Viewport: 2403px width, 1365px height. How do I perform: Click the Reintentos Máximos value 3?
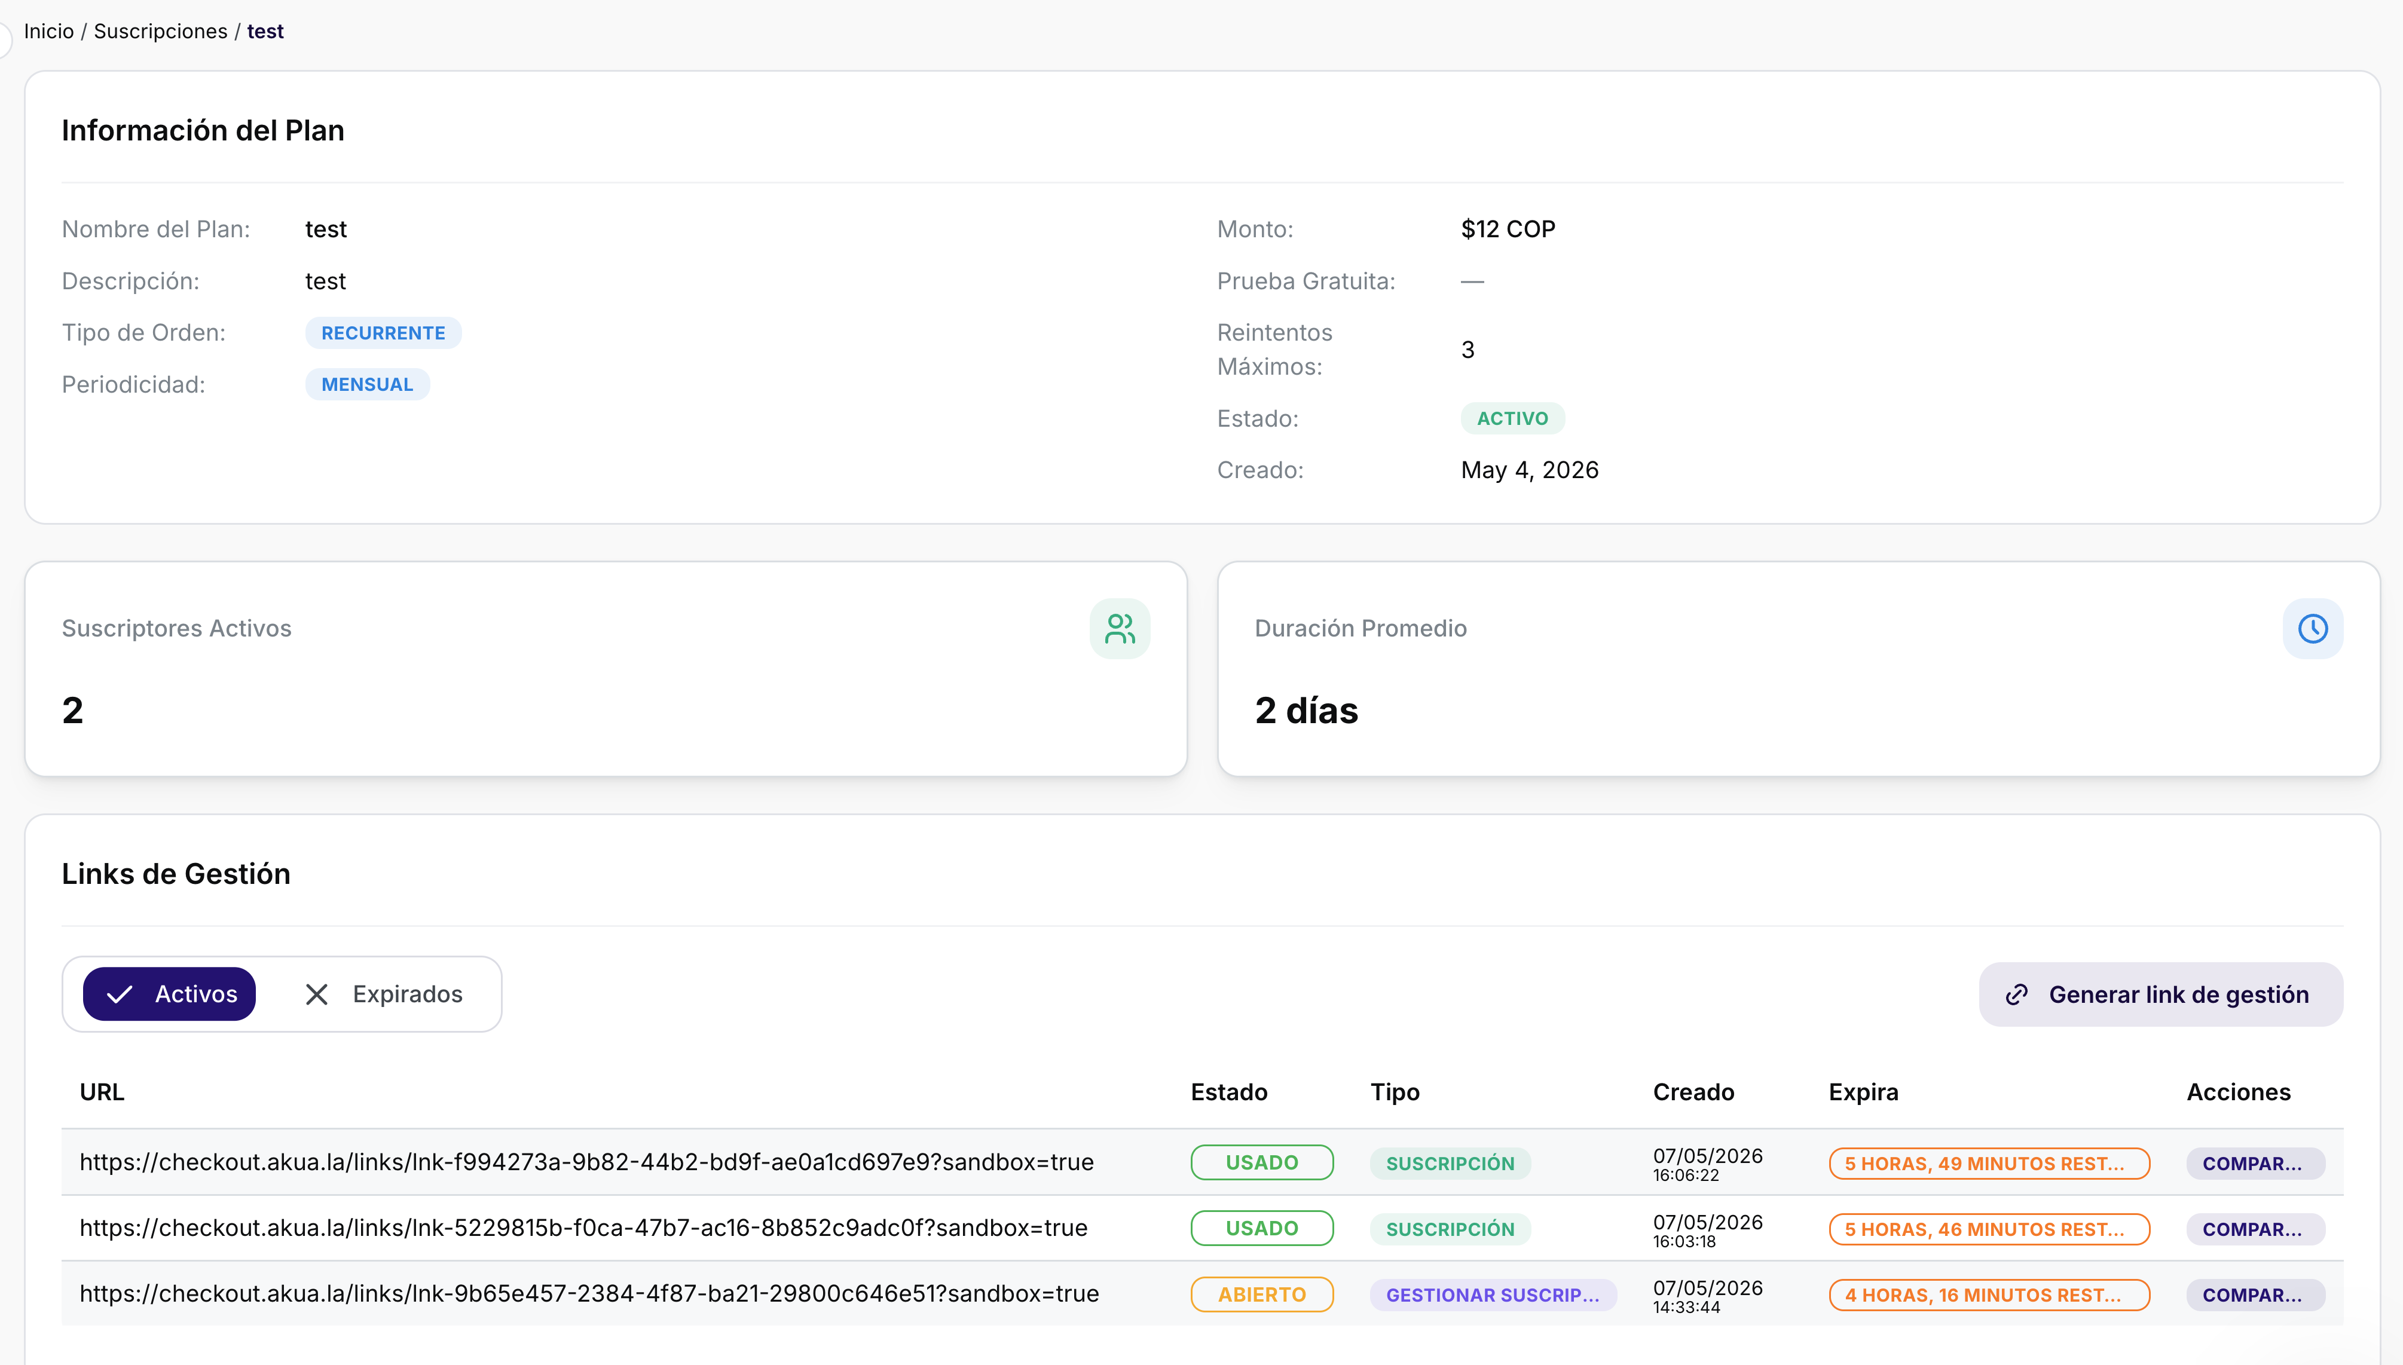pyautogui.click(x=1468, y=350)
